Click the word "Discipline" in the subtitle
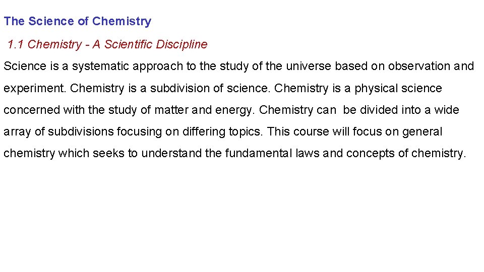 point(181,44)
